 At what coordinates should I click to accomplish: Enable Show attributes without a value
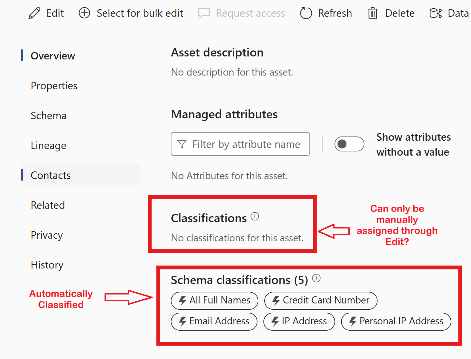point(349,144)
